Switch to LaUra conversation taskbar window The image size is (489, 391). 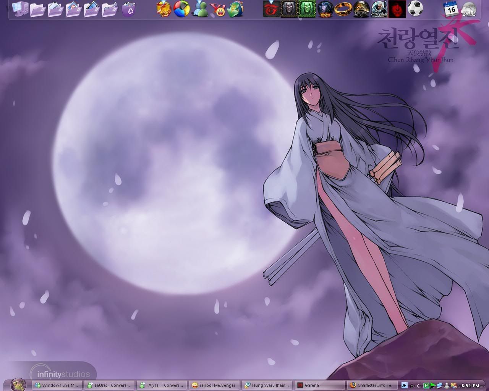(110, 385)
